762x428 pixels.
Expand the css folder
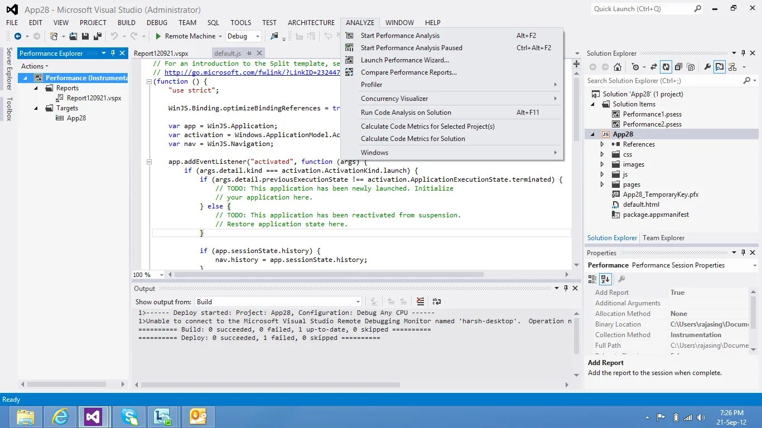(602, 154)
